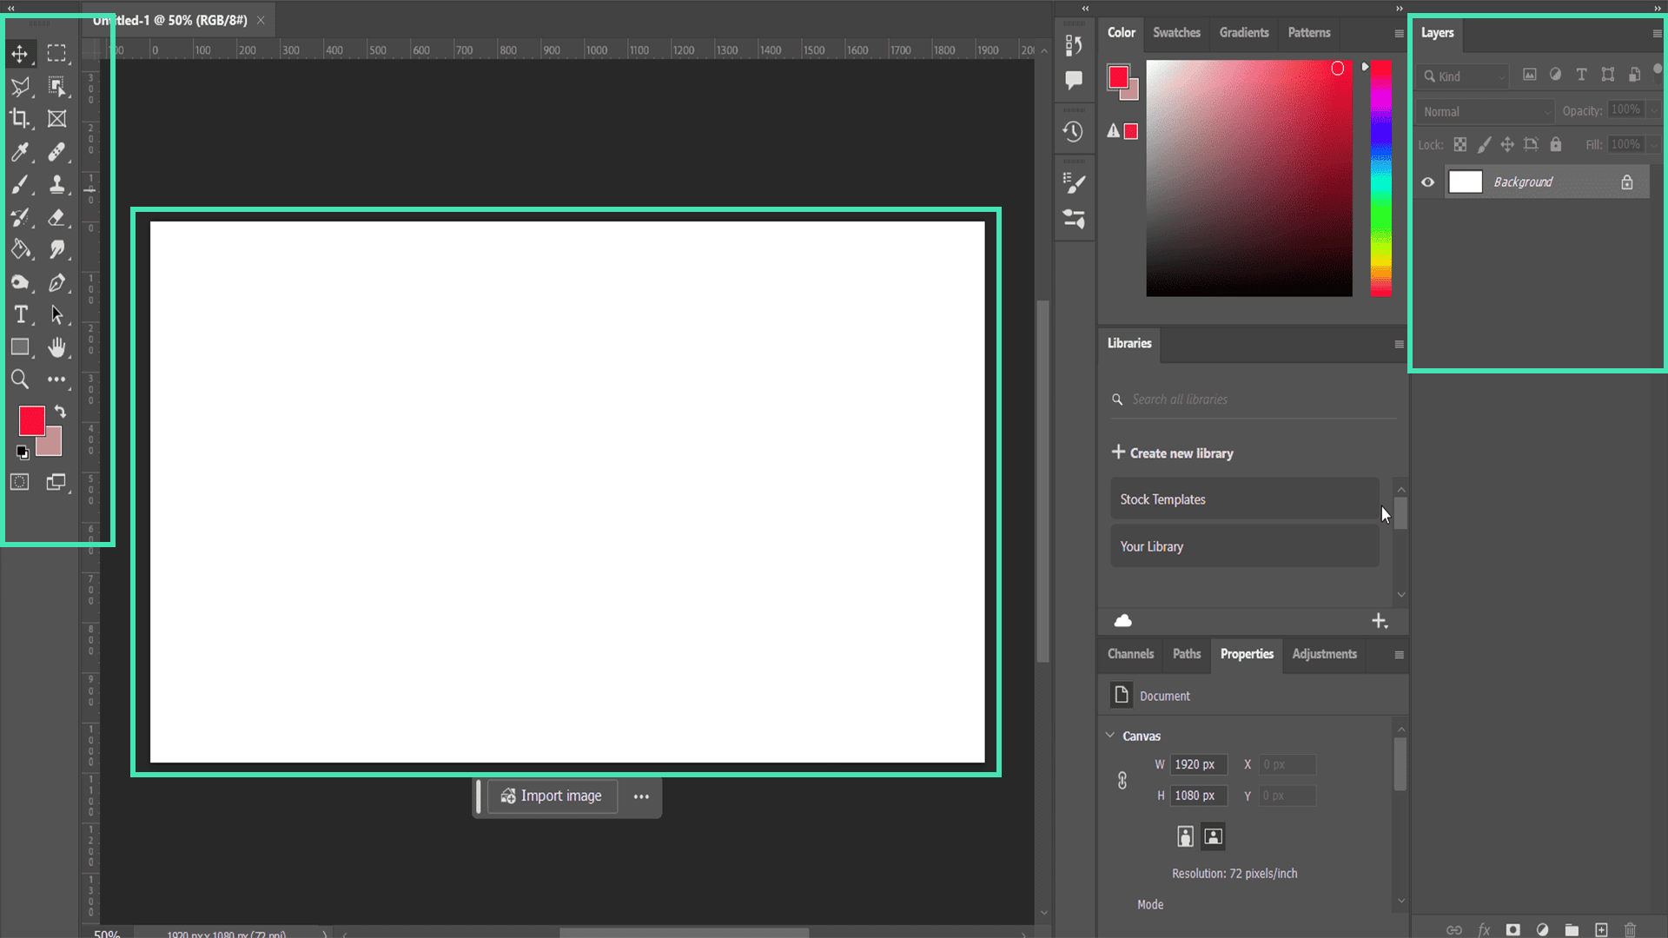
Task: Switch to the Gradients tab
Action: tap(1244, 33)
